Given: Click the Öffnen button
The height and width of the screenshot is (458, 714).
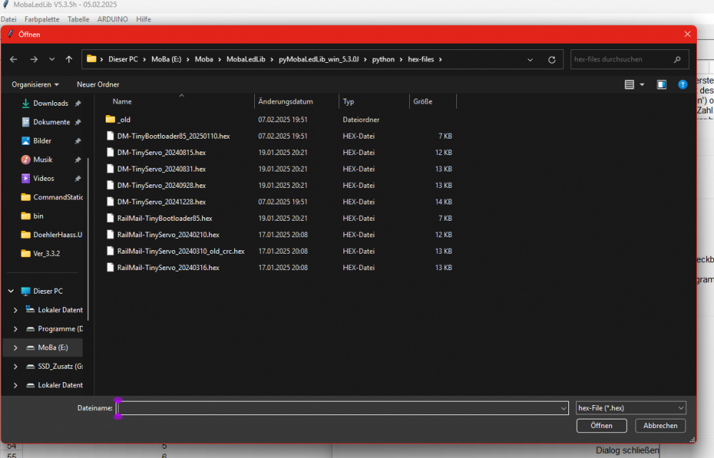Looking at the screenshot, I should tap(601, 426).
